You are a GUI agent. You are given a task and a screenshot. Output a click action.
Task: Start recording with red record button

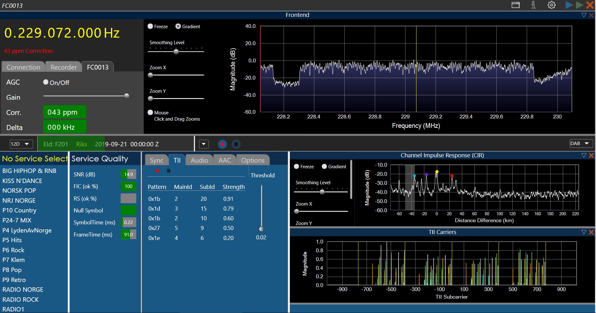pyautogui.click(x=222, y=144)
